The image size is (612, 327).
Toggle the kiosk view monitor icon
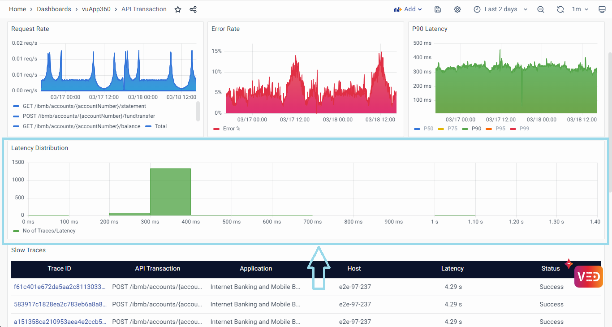[x=602, y=9]
